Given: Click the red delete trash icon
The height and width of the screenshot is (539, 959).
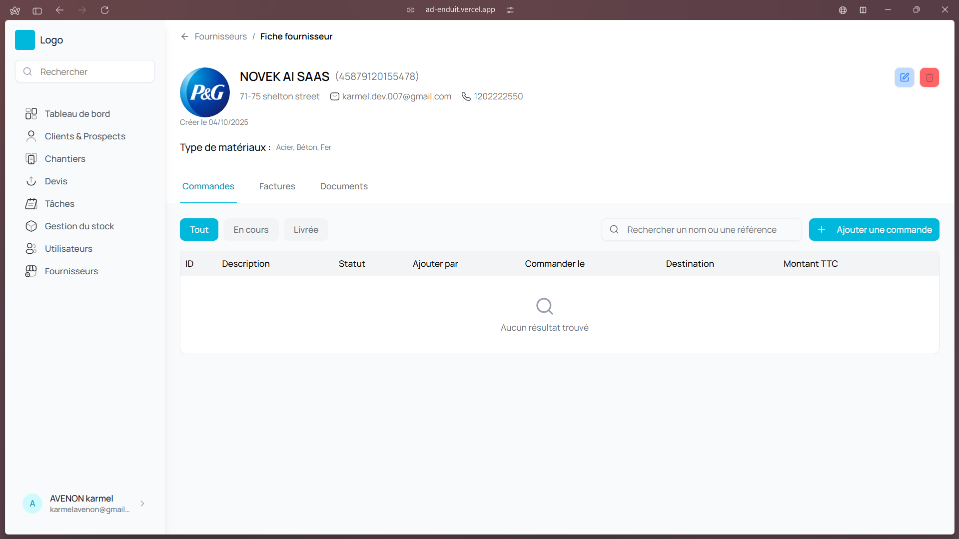Looking at the screenshot, I should pyautogui.click(x=929, y=77).
